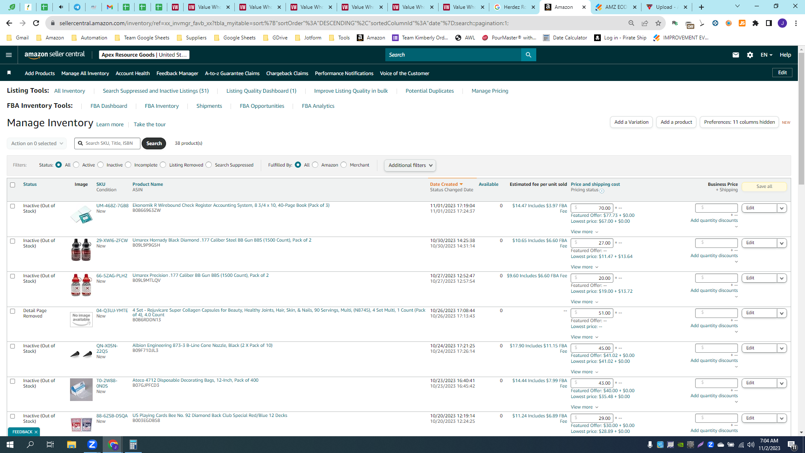805x453 pixels.
Task: Select the Search Suppressed status filter
Action: point(209,165)
